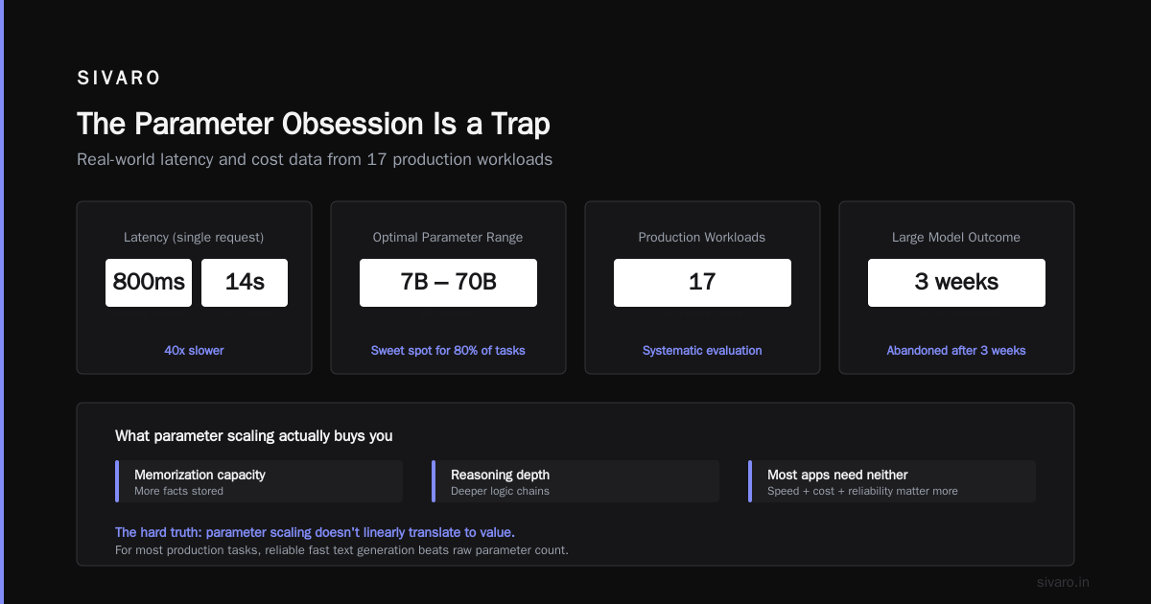Screen dimensions: 1151x604
Task: Click Sweet spot for 80% of tasks
Action: (448, 351)
